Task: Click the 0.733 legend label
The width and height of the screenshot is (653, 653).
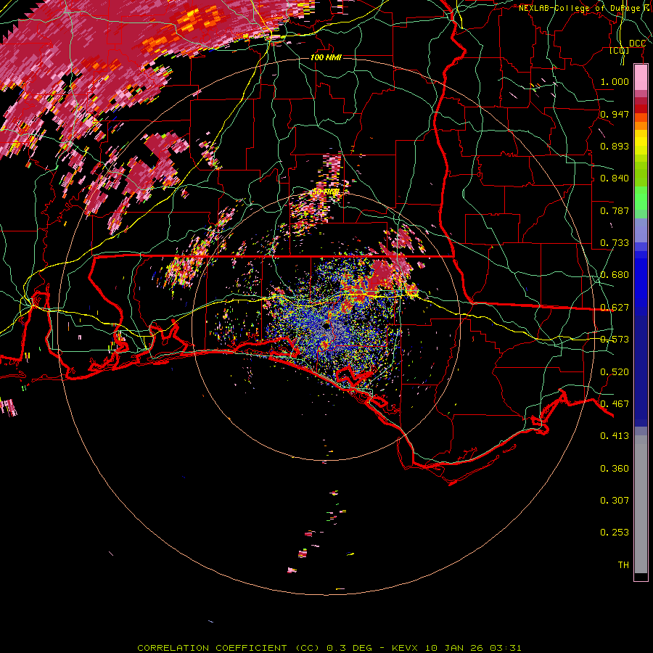Action: (615, 243)
